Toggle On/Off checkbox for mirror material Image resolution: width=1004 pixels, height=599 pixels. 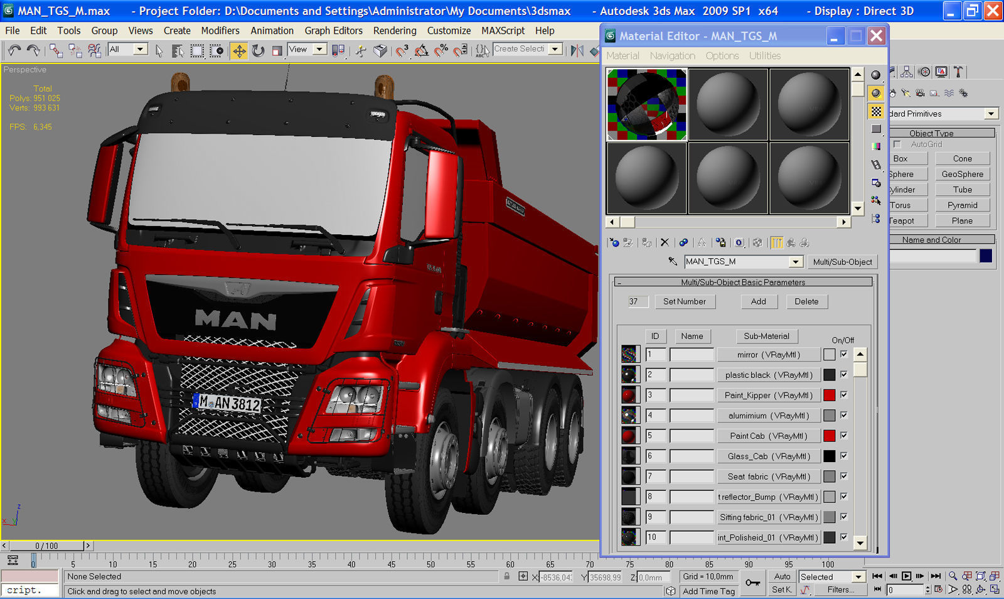[x=844, y=354]
